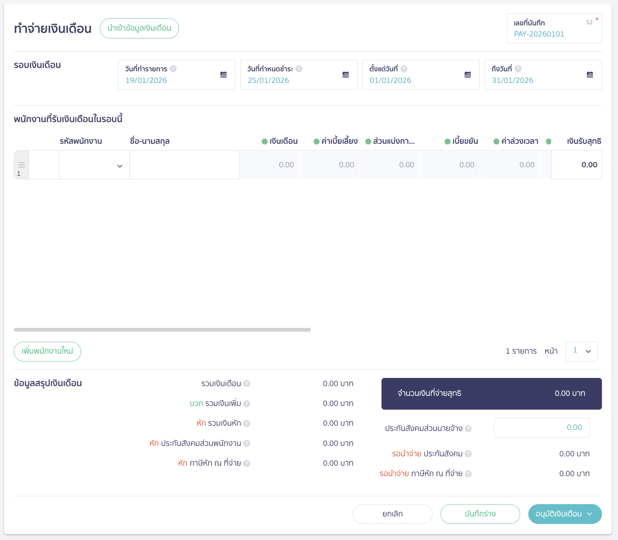Click help icon beside หัก ภาษีหัก ณ ที่จ่าย
Viewport: 618px width, 540px height.
tap(247, 463)
